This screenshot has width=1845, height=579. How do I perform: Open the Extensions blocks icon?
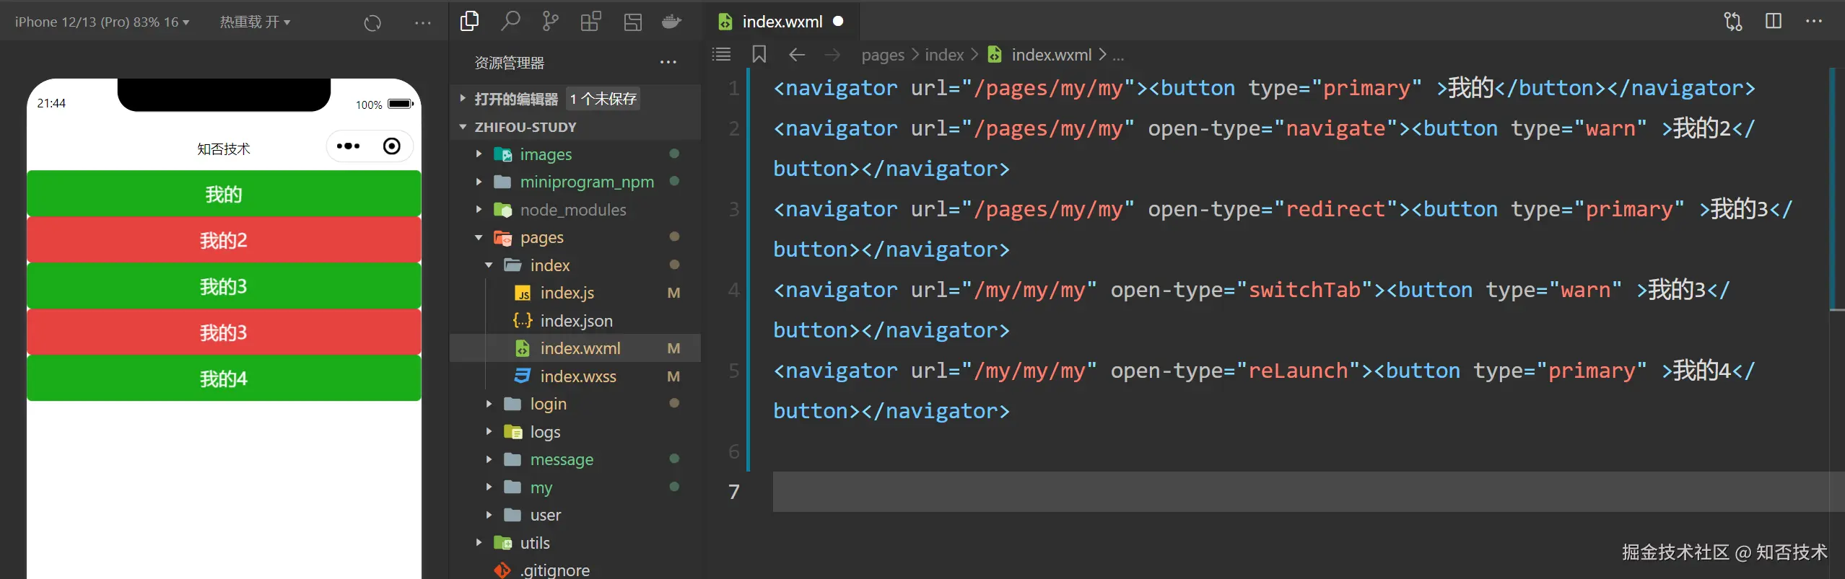590,22
